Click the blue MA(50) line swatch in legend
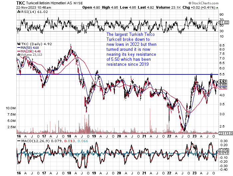 click(x=19, y=48)
